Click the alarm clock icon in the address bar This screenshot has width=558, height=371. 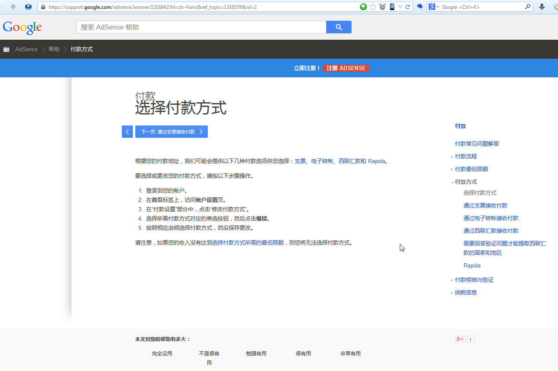[x=382, y=7]
